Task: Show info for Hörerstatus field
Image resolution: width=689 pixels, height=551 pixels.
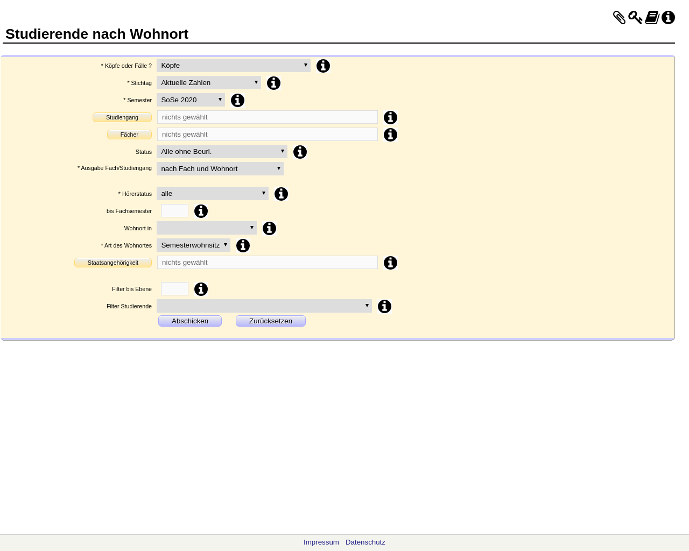Action: pyautogui.click(x=281, y=194)
